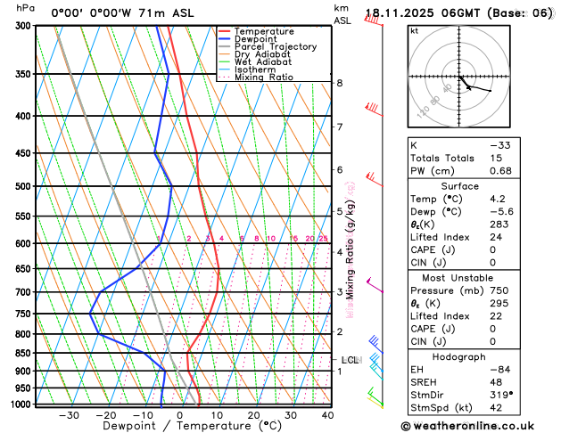561x433 pixels.
Task: Click the 1 km altitude label
Action: pyautogui.click(x=340, y=372)
